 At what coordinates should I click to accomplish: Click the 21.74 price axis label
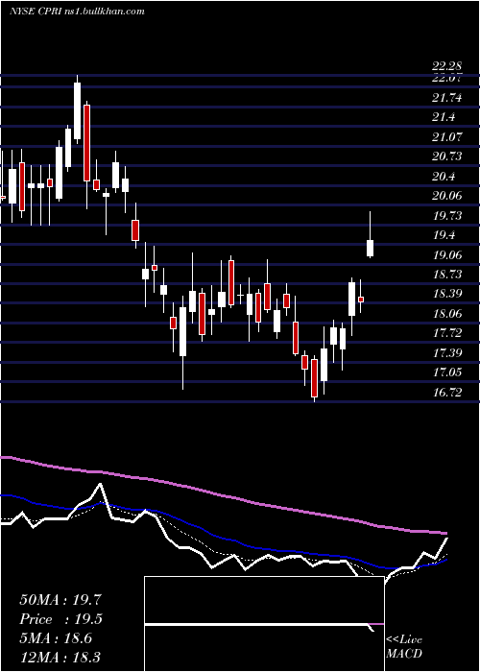point(447,98)
